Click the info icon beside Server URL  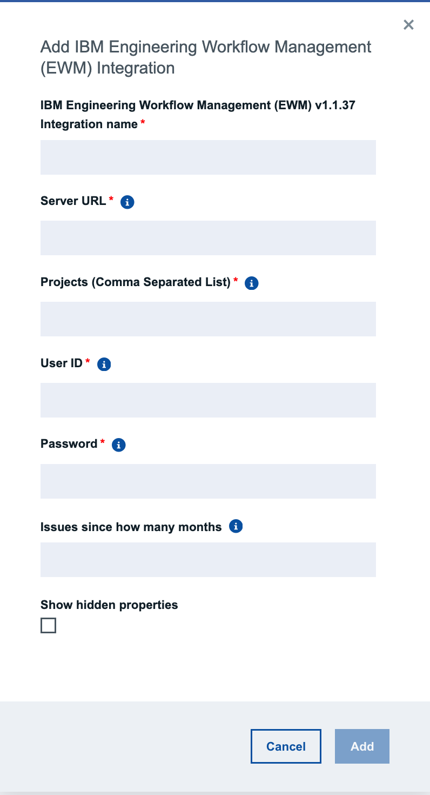[127, 202]
